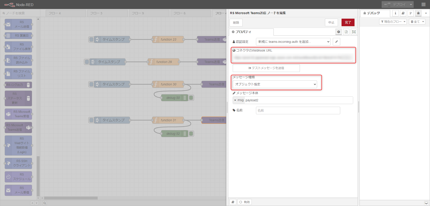The image size is (430, 206).
Task: Click the RS ログ出力 palette node
Action: click(x=18, y=85)
